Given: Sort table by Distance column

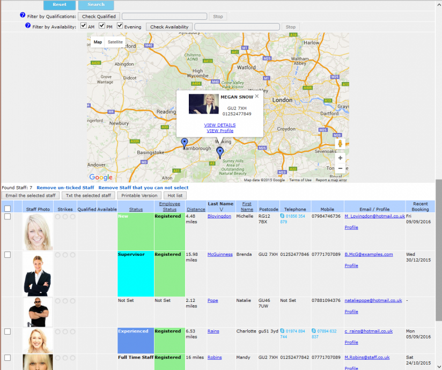Looking at the screenshot, I should (196, 209).
